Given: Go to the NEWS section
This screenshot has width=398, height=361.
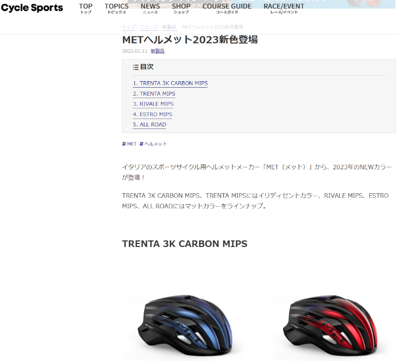Looking at the screenshot, I should tap(150, 8).
